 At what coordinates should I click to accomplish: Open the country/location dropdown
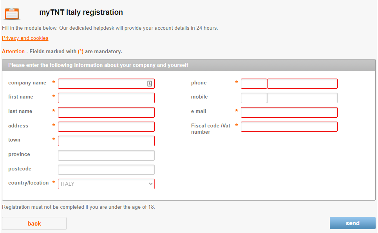106,184
